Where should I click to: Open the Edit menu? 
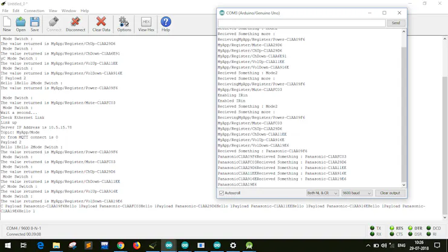(x=16, y=10)
